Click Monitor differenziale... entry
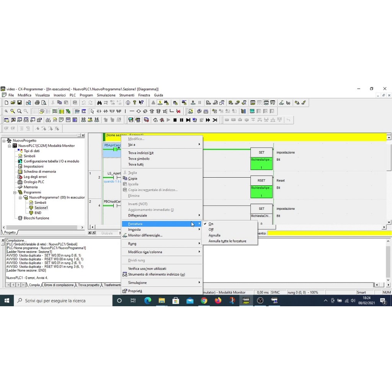The width and height of the screenshot is (392, 392). click(x=162, y=235)
